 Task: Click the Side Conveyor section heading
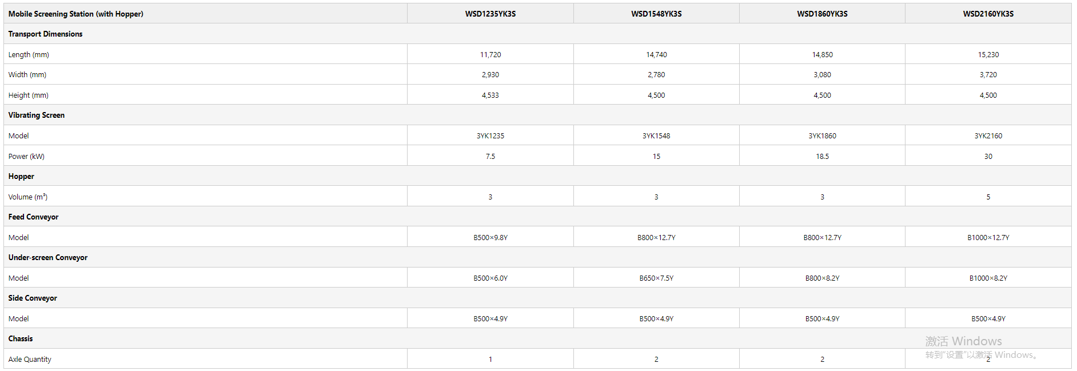(33, 298)
